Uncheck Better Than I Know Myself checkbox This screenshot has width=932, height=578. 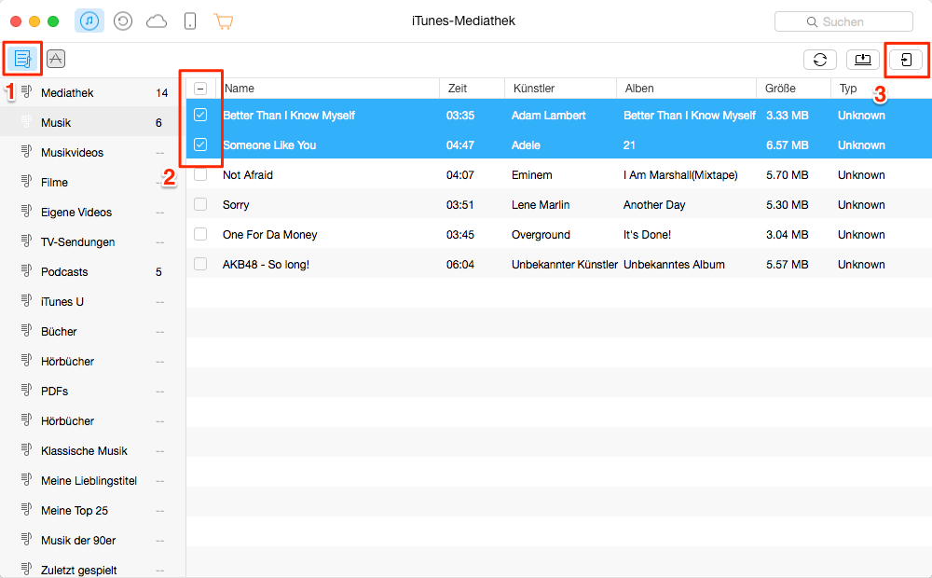(x=200, y=115)
